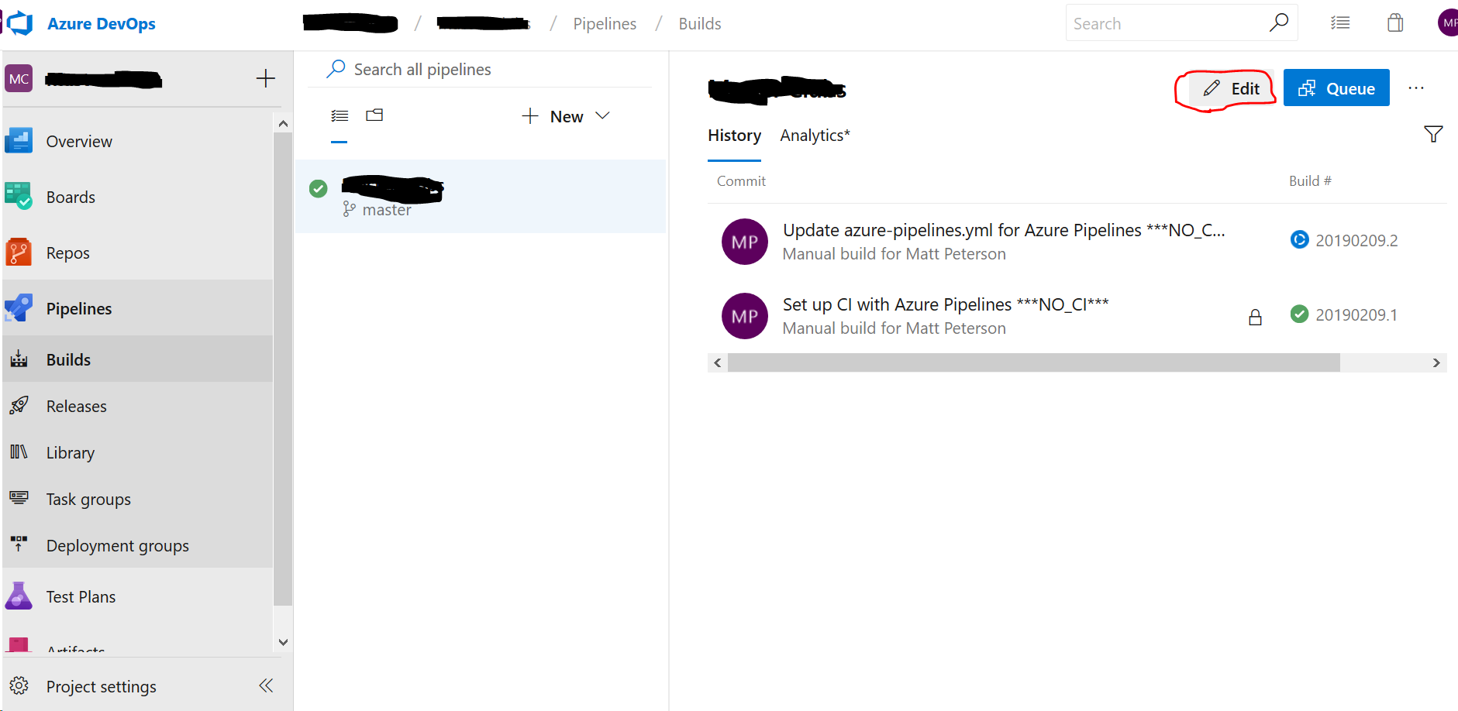Open the marketplace shopping bag icon
The height and width of the screenshot is (711, 1458).
(1395, 23)
